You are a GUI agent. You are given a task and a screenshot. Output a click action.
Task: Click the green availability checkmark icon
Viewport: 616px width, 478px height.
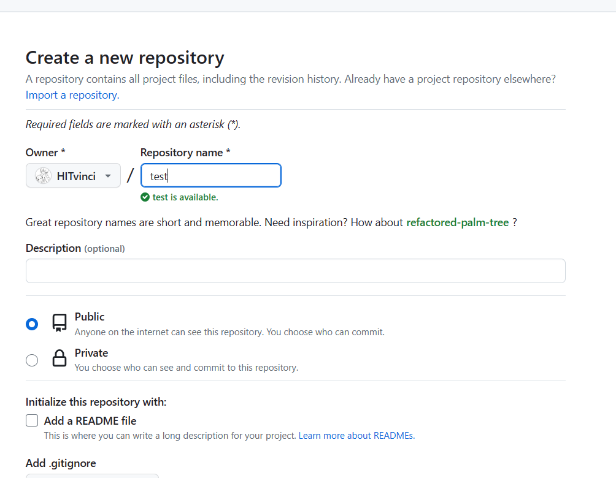click(145, 197)
